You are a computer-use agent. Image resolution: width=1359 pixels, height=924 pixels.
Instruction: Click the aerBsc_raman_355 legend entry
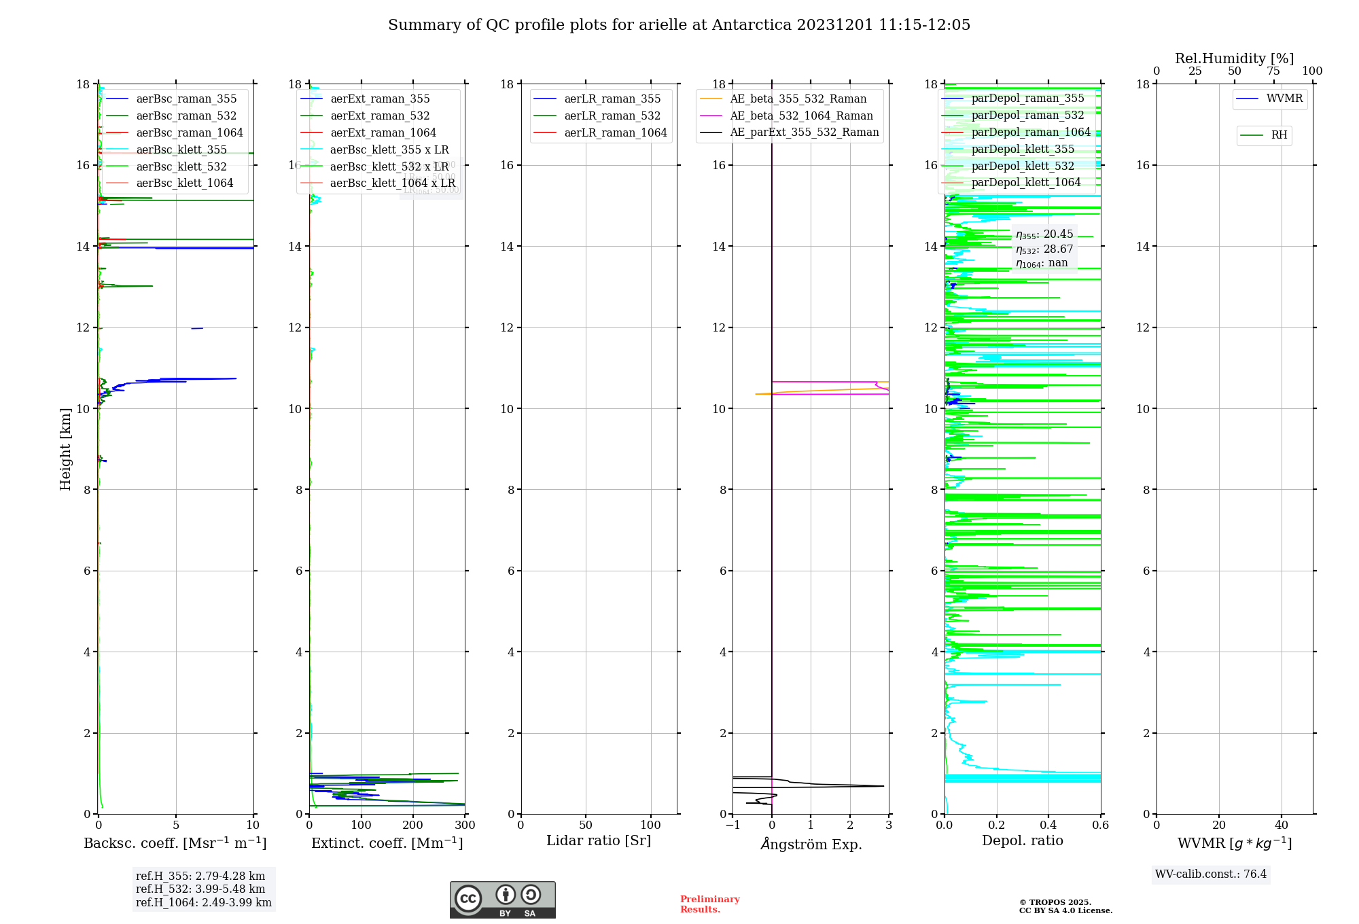(x=186, y=99)
